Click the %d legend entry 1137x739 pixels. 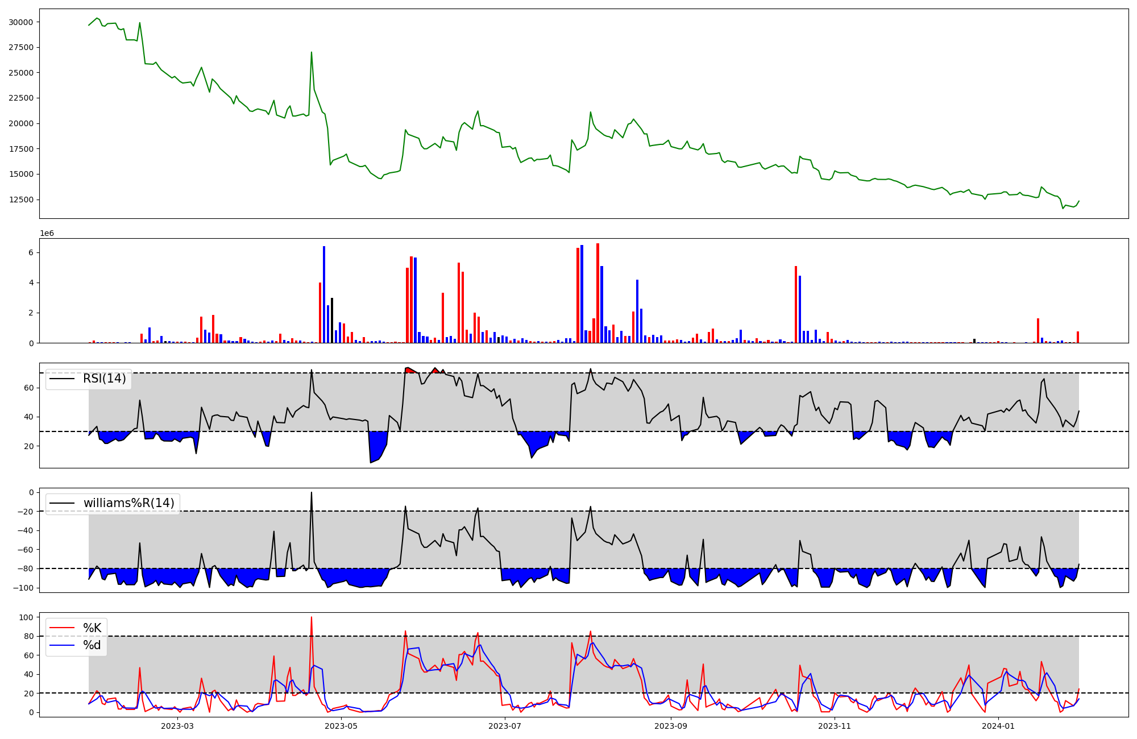(92, 645)
